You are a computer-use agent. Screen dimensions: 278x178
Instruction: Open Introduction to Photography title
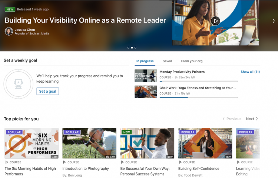[x=86, y=169]
